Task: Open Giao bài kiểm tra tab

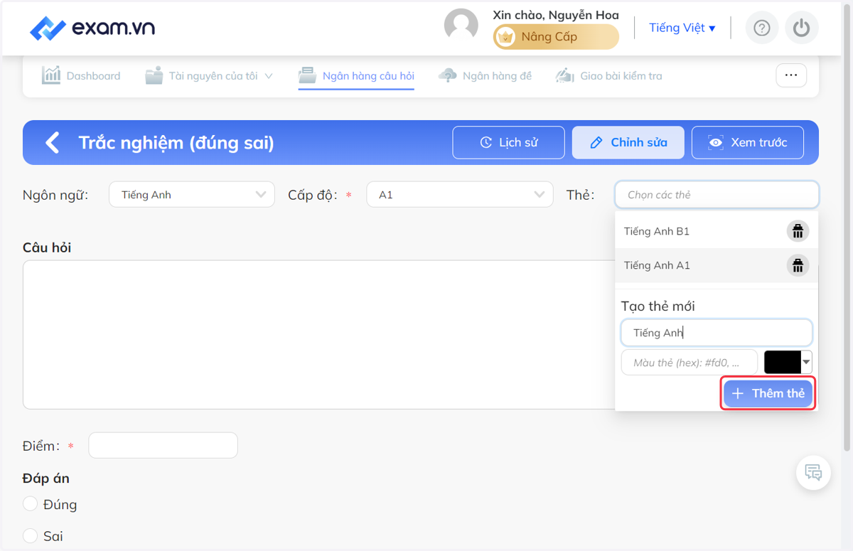Action: (x=609, y=75)
